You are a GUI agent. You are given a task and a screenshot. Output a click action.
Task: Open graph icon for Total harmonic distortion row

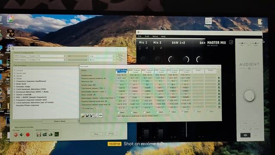coord(219,87)
